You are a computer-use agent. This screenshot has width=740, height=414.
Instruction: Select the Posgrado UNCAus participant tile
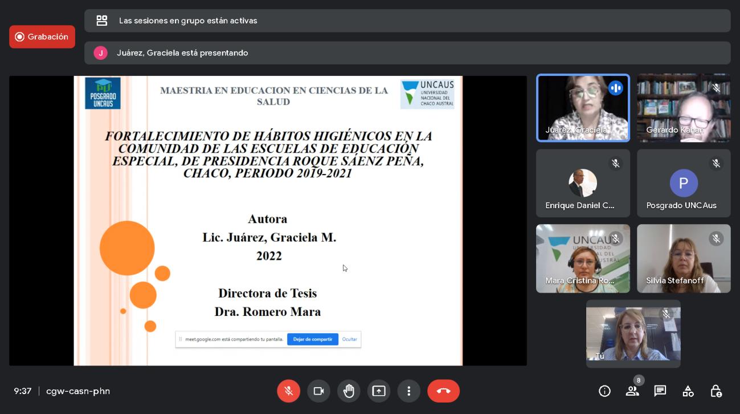[x=683, y=183]
